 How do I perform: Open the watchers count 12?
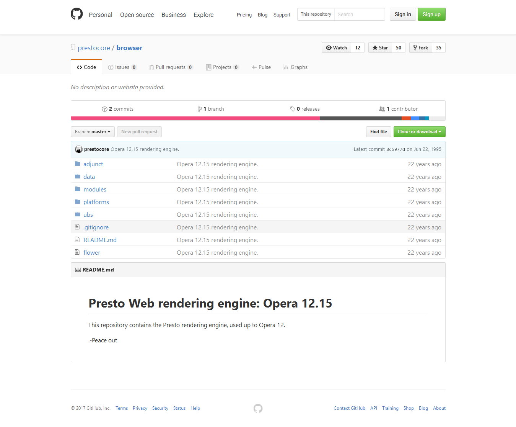[358, 47]
